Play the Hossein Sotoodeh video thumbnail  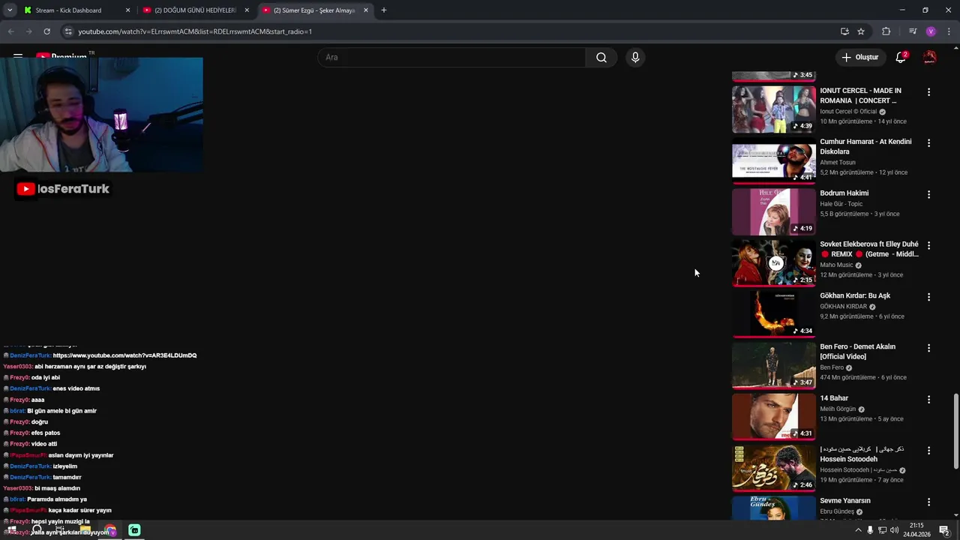(773, 468)
